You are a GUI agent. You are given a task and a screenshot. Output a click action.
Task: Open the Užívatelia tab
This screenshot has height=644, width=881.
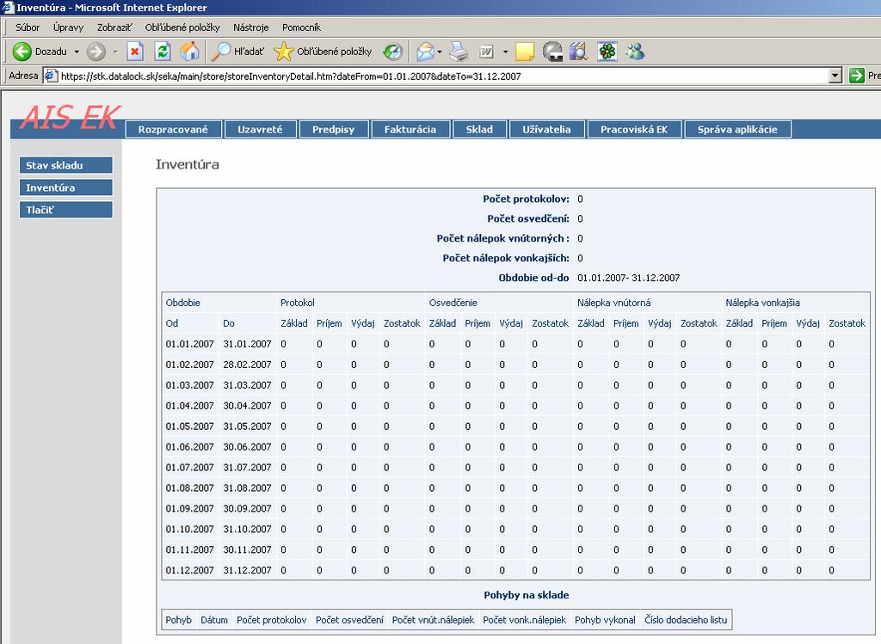pyautogui.click(x=546, y=129)
